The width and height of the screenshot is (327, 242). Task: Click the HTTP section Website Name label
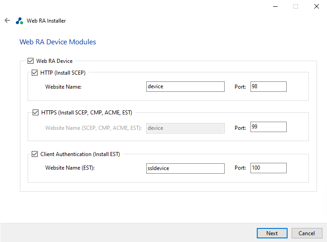[x=63, y=86]
